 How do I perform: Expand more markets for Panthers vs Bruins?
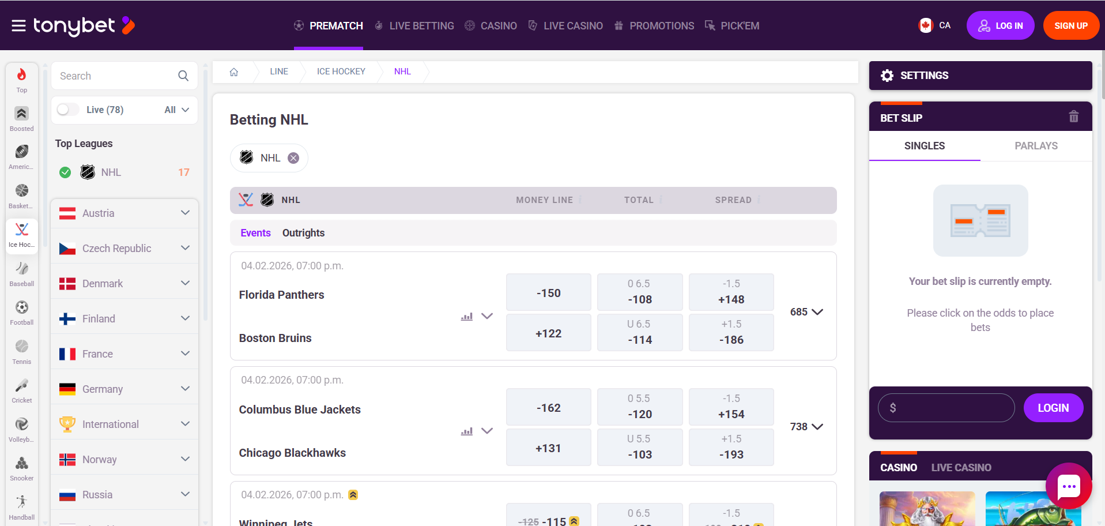click(x=487, y=316)
